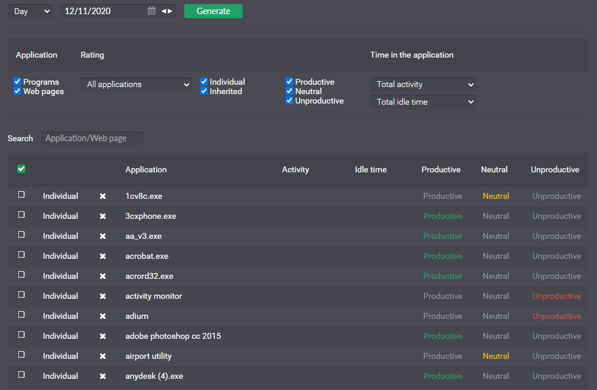Screen dimensions: 597x390
Task: Click the Productive column header
Action: [441, 169]
